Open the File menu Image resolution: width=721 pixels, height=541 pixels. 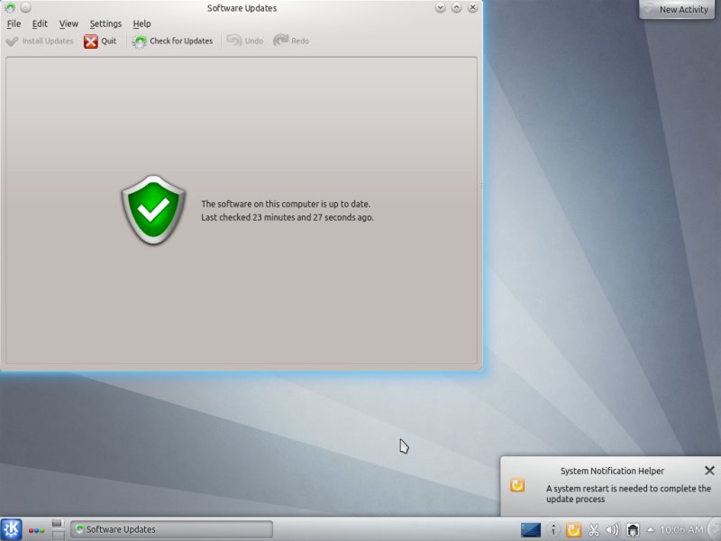(14, 23)
